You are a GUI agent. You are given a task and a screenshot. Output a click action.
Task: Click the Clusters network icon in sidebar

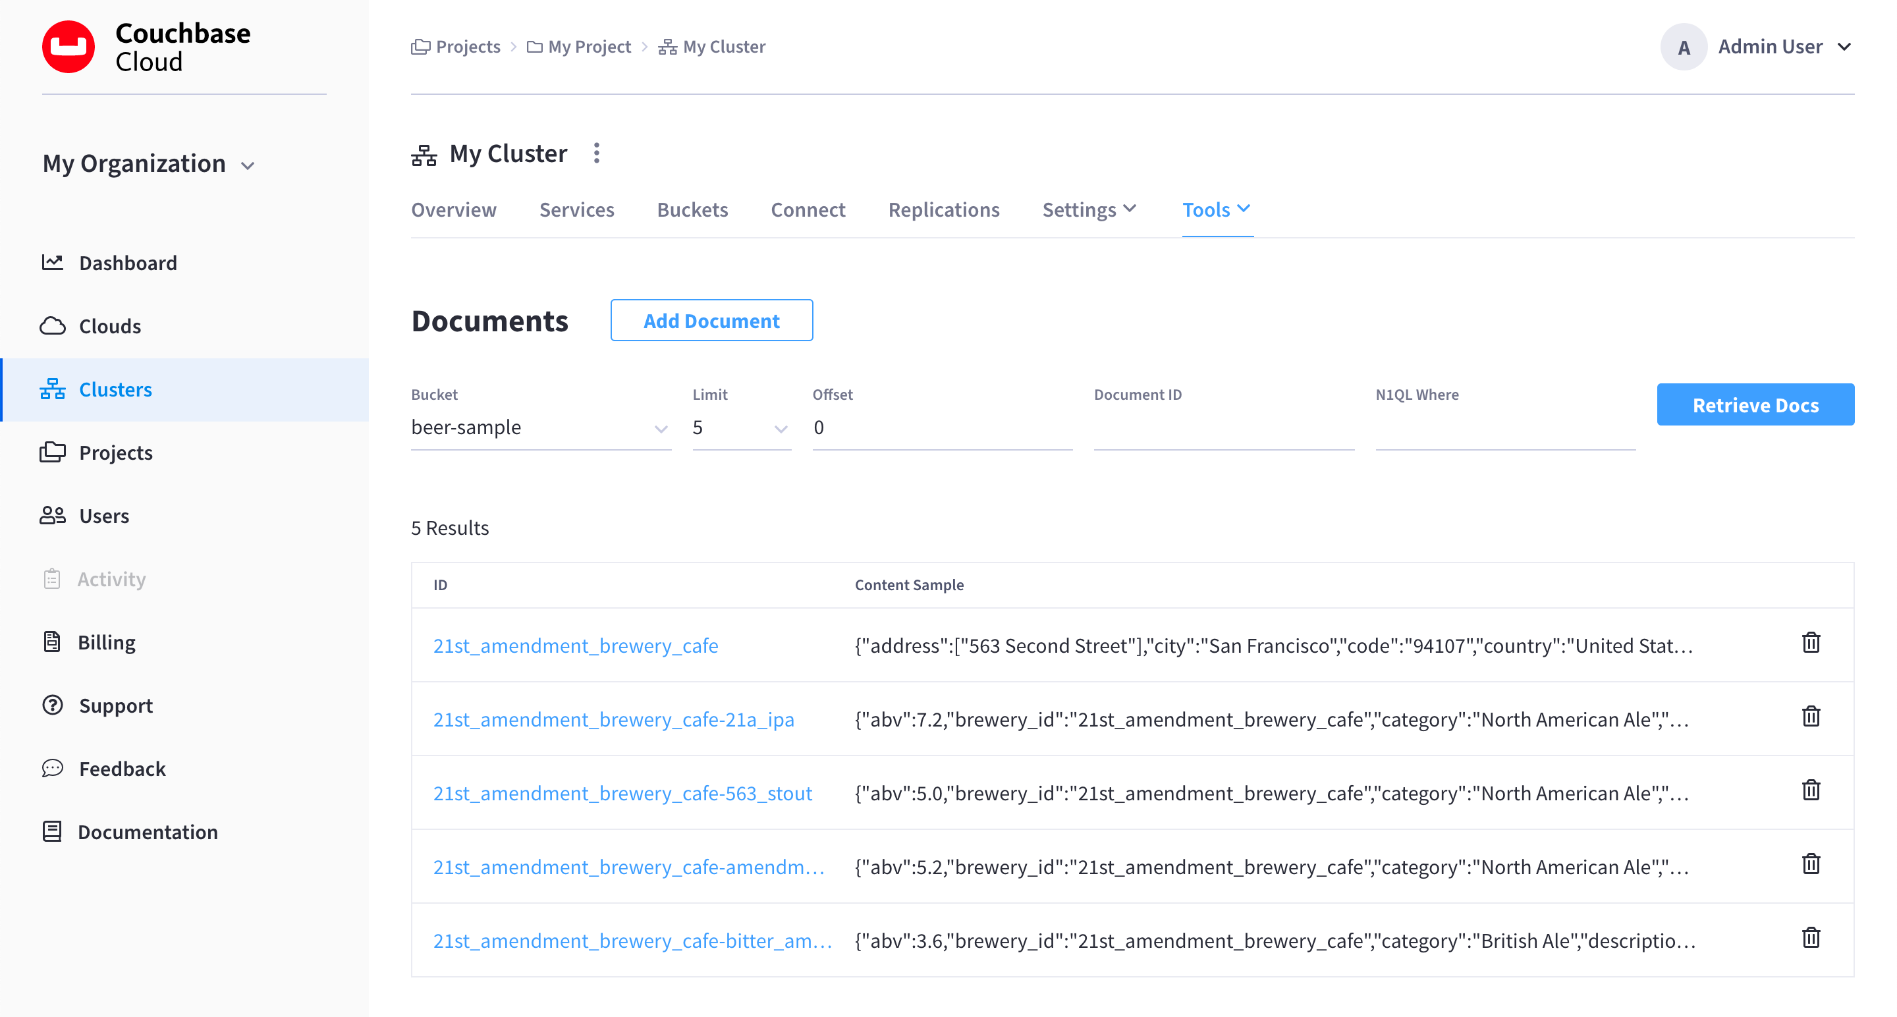[52, 389]
